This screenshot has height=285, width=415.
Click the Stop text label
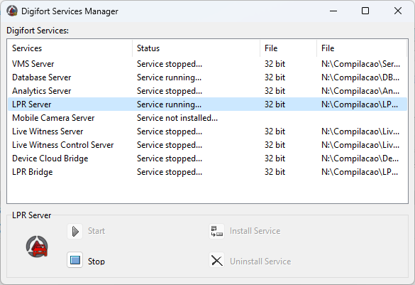(x=96, y=262)
